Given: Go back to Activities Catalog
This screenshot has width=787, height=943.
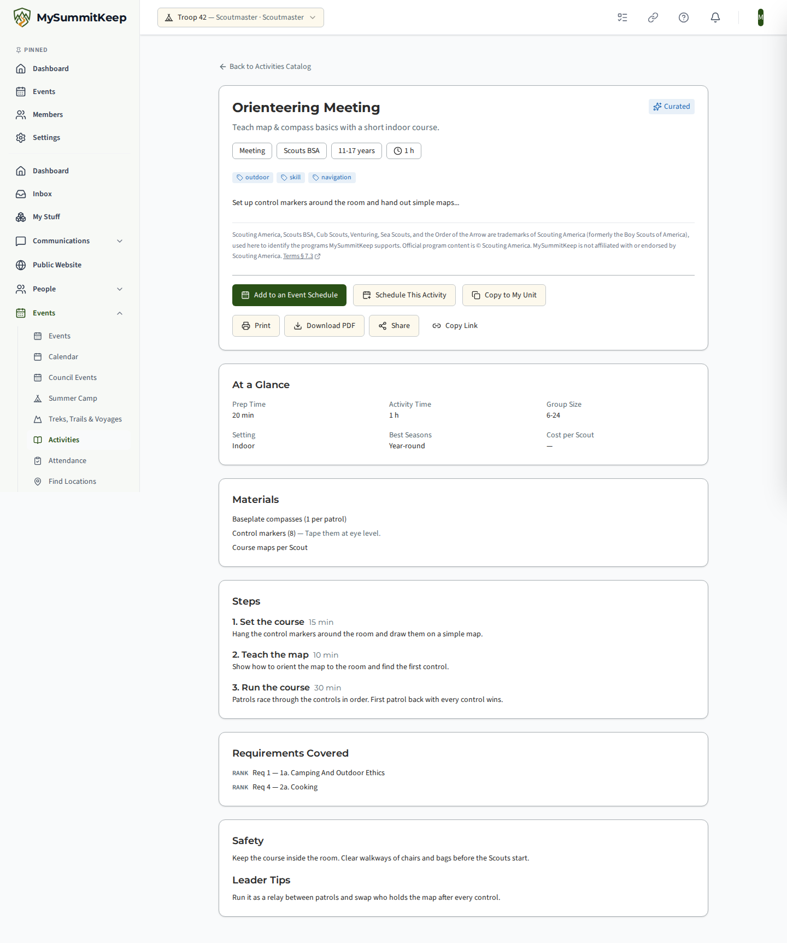Looking at the screenshot, I should click(265, 67).
